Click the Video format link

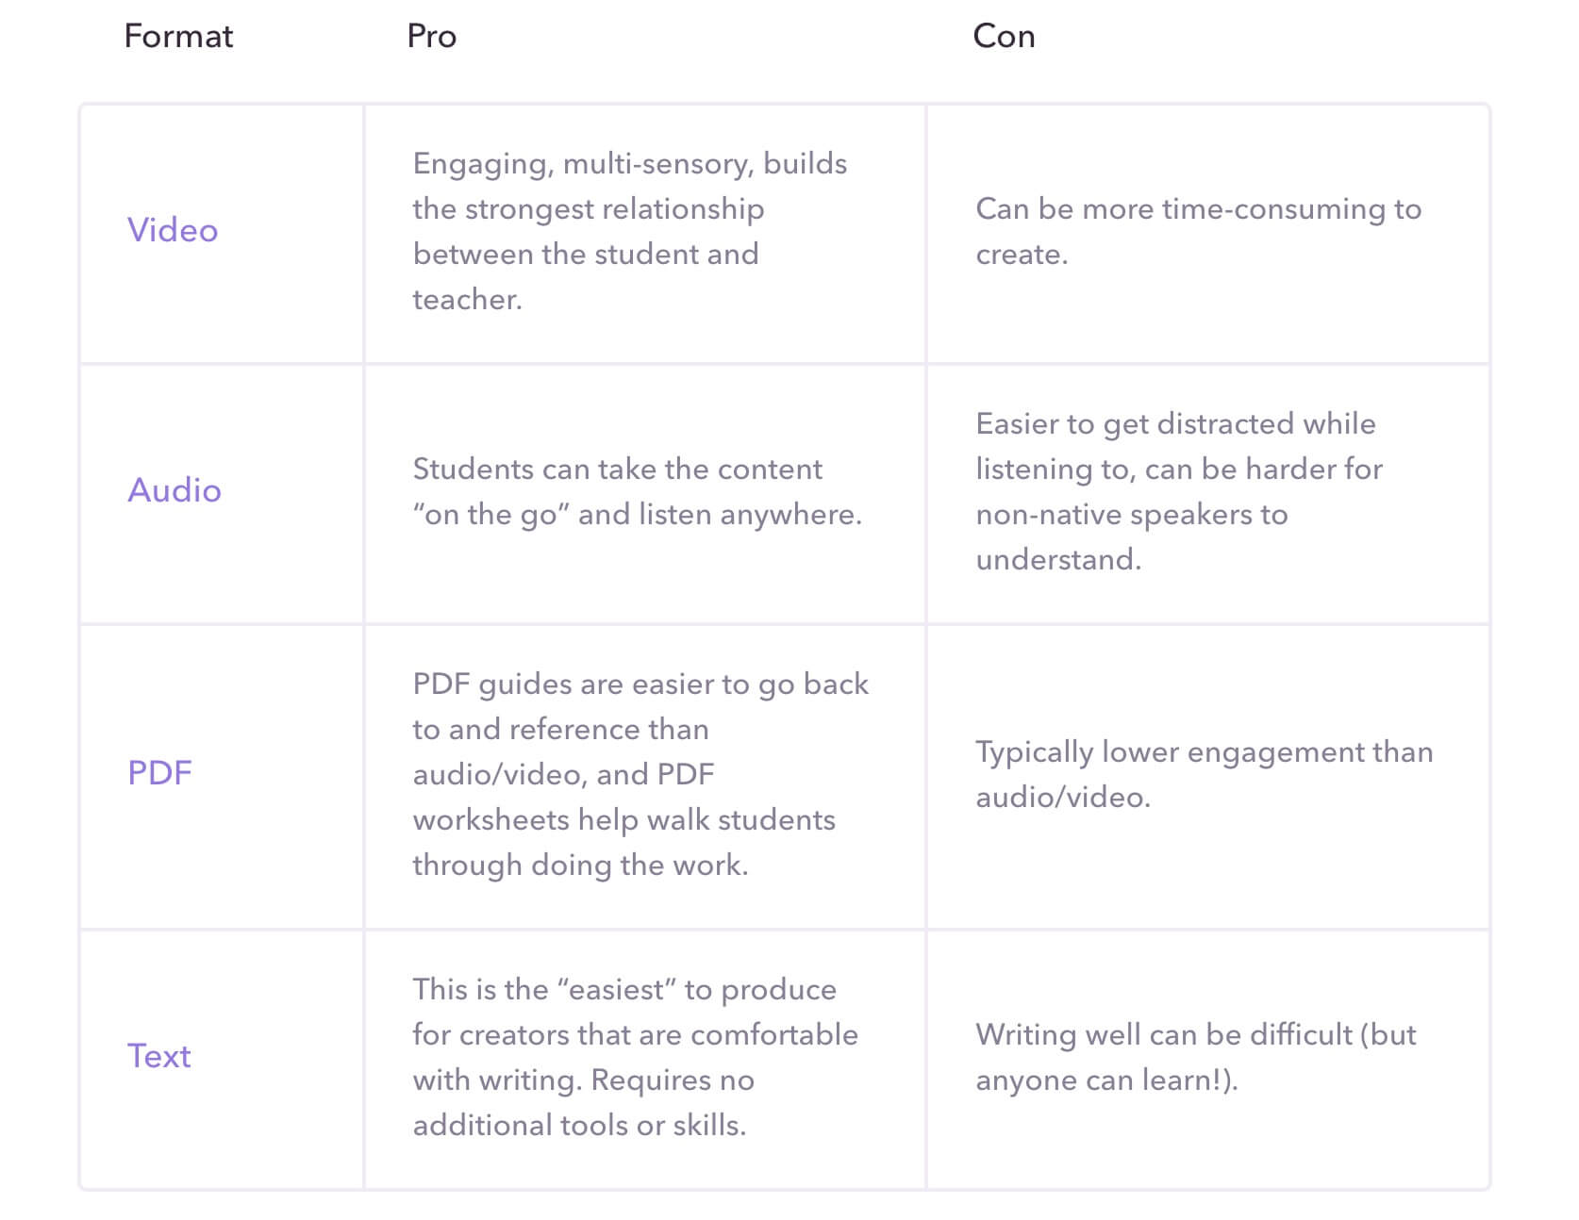173,230
